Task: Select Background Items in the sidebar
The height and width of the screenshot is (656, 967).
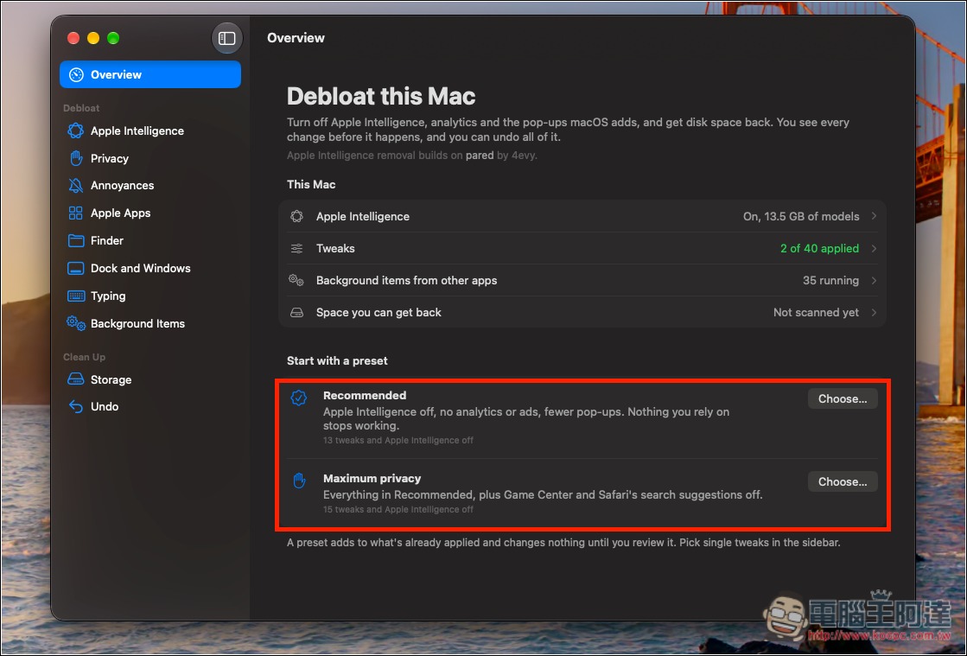Action: tap(150, 323)
